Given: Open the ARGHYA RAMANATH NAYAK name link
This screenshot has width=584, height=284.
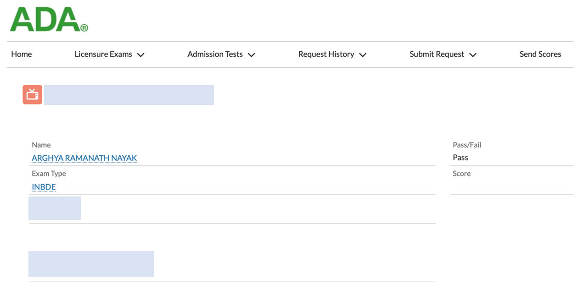Looking at the screenshot, I should (84, 158).
